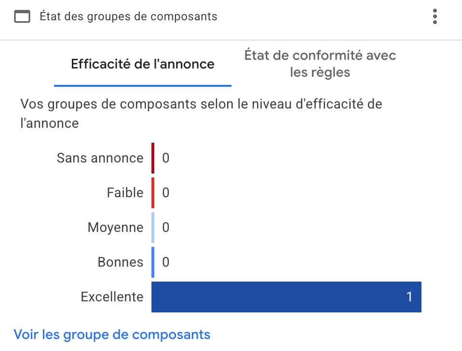Click the card window icon beside title

[22, 17]
